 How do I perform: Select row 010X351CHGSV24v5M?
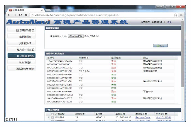pyautogui.click(x=110, y=85)
